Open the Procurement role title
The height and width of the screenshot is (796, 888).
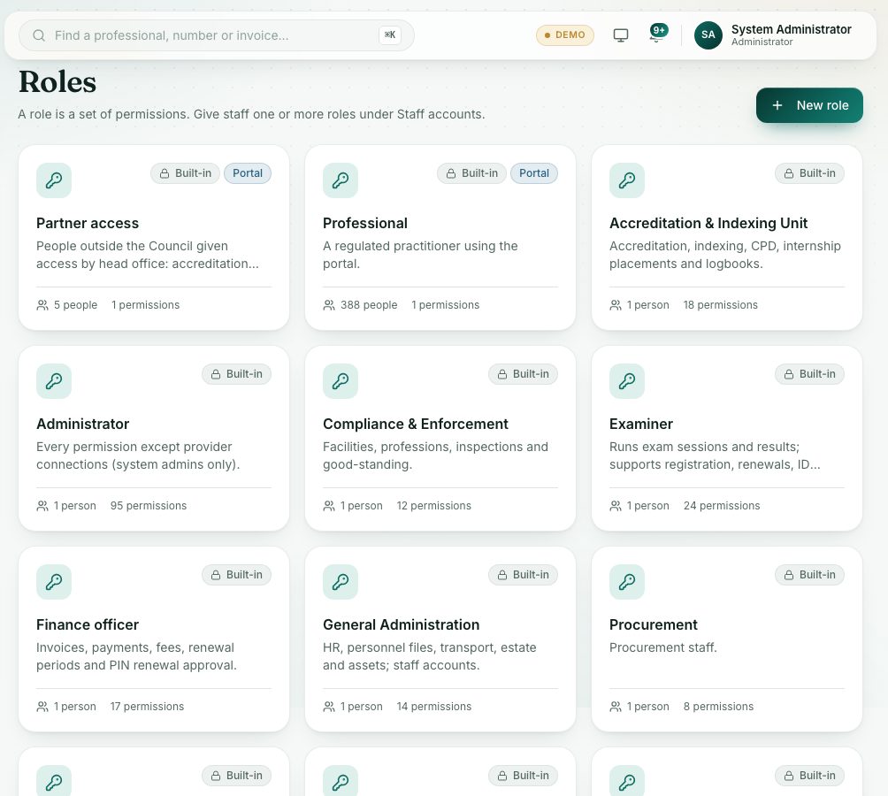click(653, 624)
